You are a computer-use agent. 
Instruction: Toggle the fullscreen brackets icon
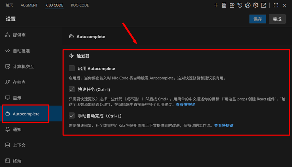coord(276,5)
